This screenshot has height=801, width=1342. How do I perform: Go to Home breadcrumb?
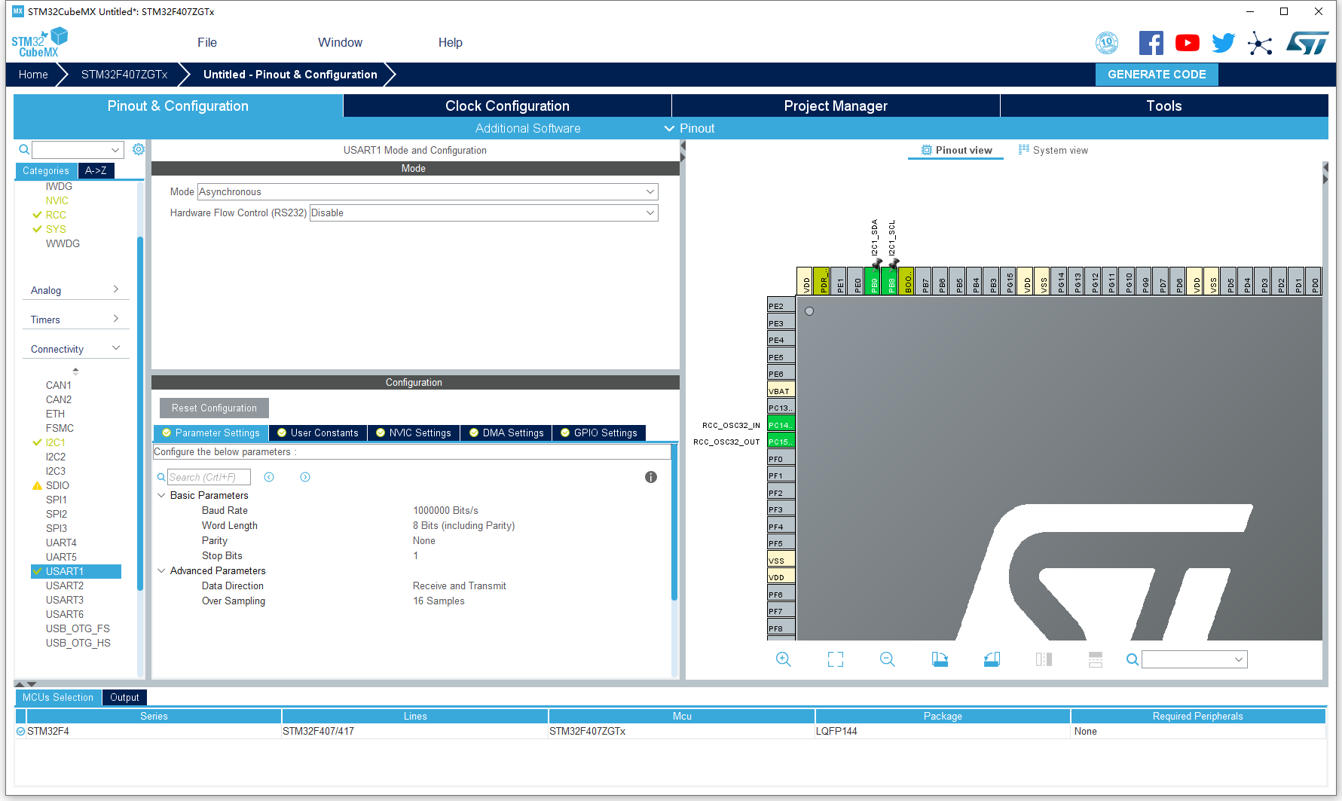[x=33, y=74]
